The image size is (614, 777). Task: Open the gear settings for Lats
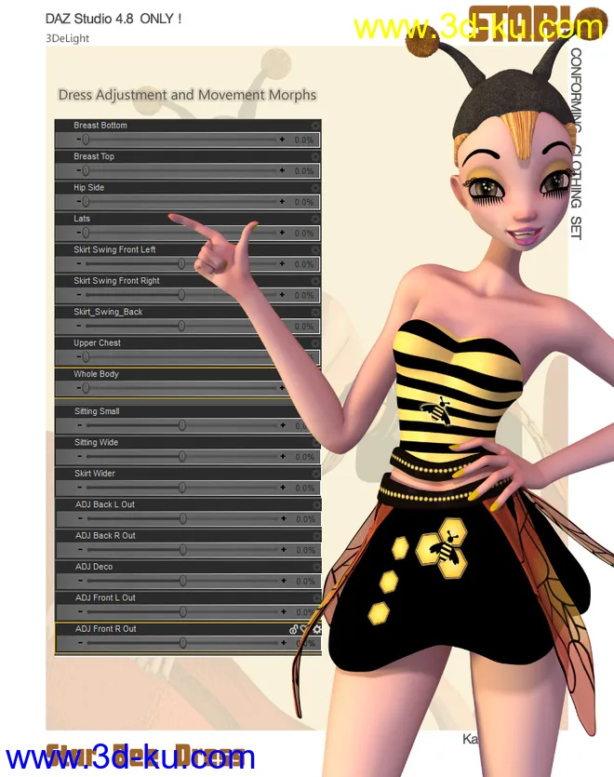315,219
